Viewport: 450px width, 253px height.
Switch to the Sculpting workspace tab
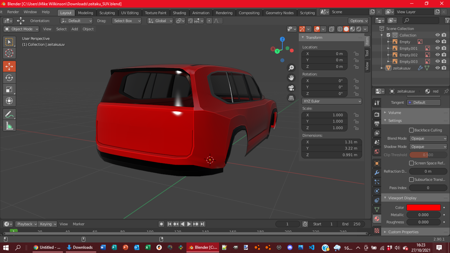pos(107,13)
